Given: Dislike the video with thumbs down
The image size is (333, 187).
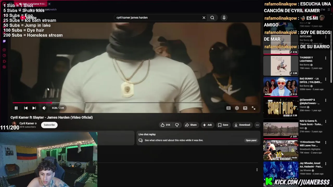Looking at the screenshot, I should pyautogui.click(x=177, y=125).
